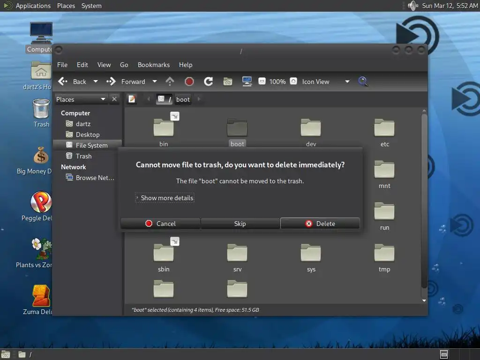Open the Back history dropdown arrow
480x360 pixels.
[96, 82]
